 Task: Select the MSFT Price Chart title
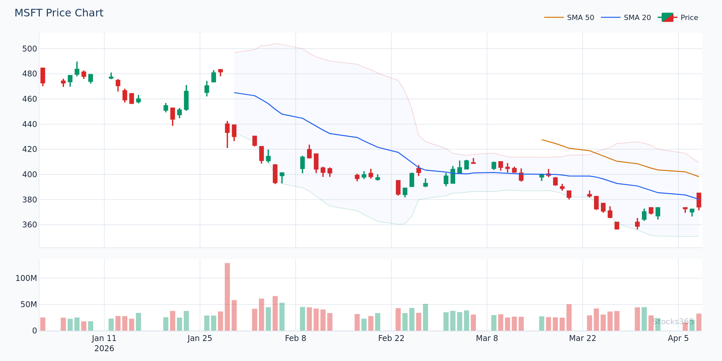point(59,12)
